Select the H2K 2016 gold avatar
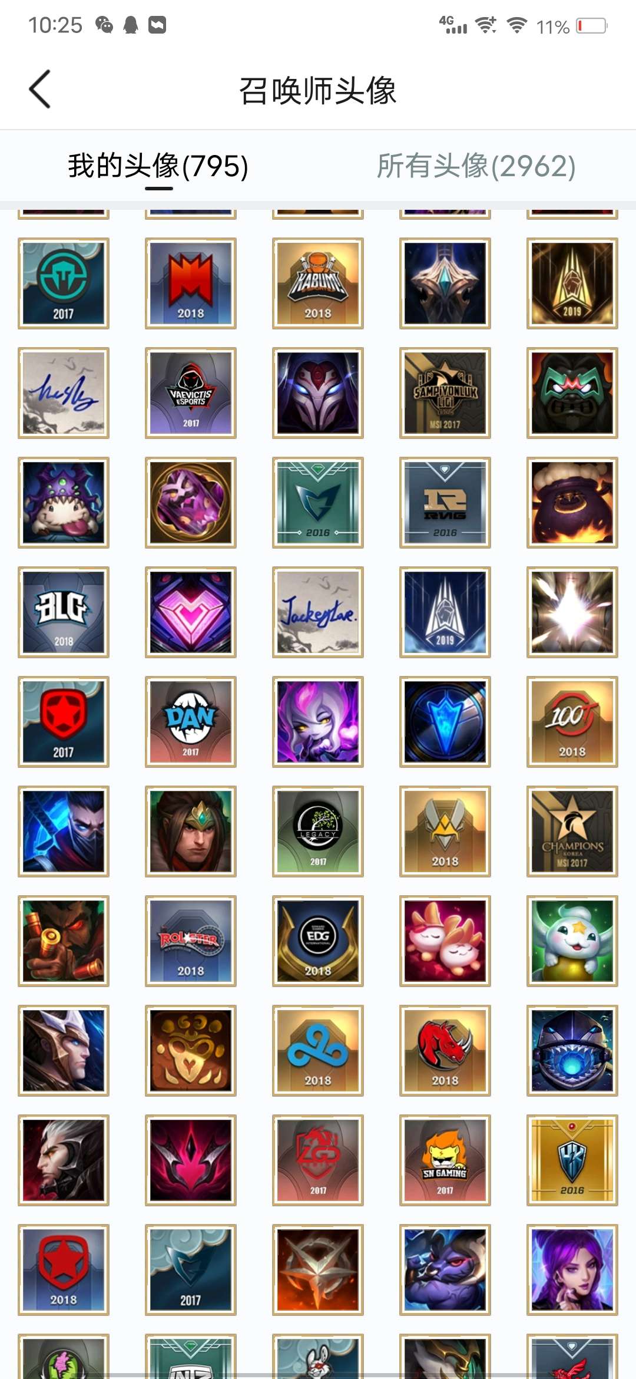This screenshot has width=636, height=1379. (x=572, y=1160)
